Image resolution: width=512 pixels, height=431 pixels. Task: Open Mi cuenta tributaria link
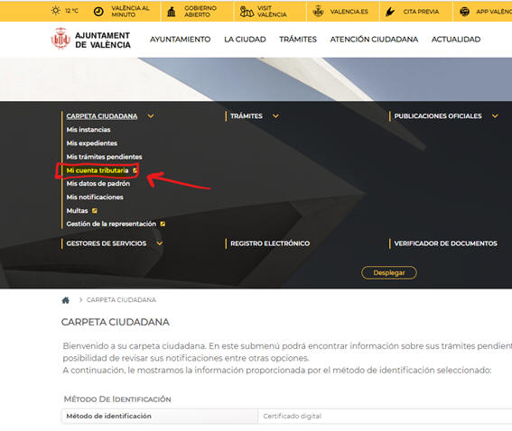coord(98,170)
